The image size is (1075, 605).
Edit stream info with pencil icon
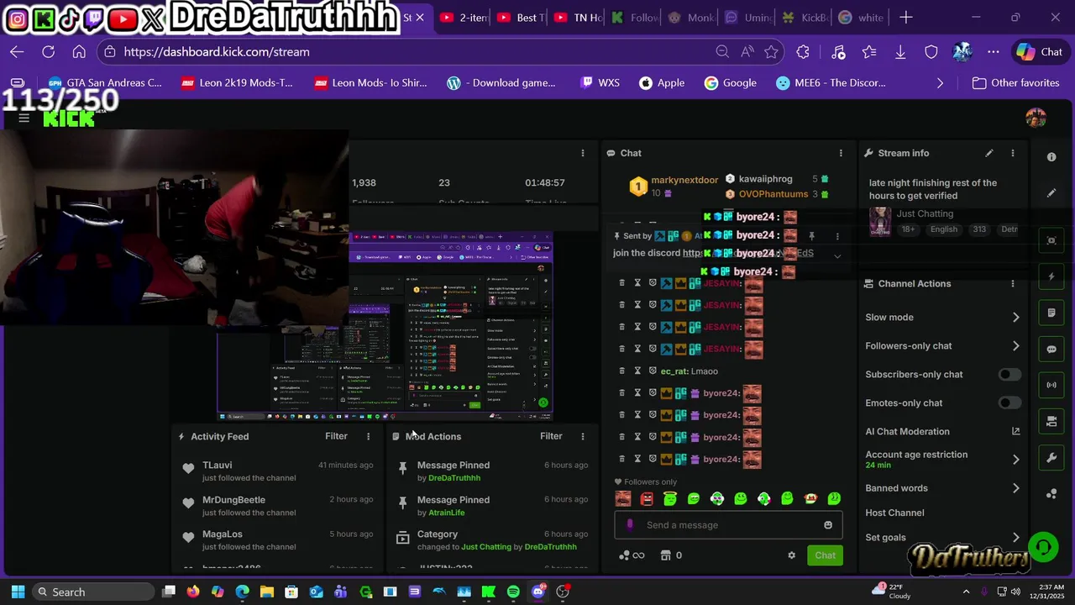(x=989, y=153)
